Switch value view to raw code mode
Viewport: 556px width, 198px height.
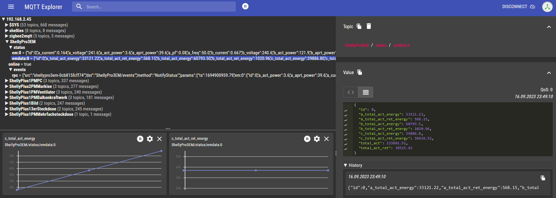pos(351,92)
